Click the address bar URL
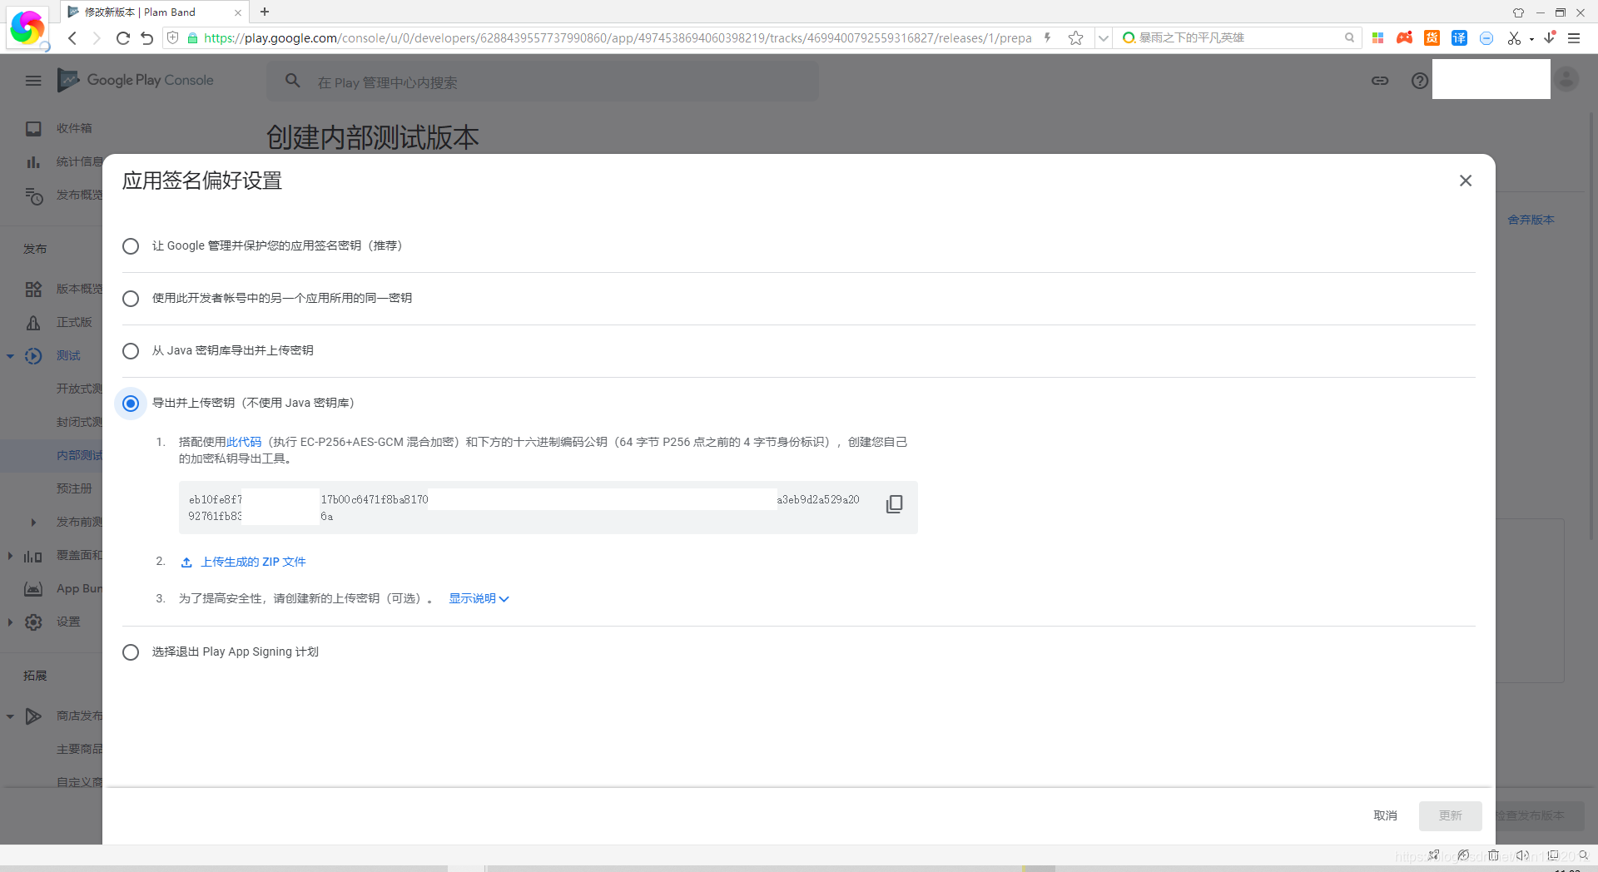The width and height of the screenshot is (1598, 872). 617,38
